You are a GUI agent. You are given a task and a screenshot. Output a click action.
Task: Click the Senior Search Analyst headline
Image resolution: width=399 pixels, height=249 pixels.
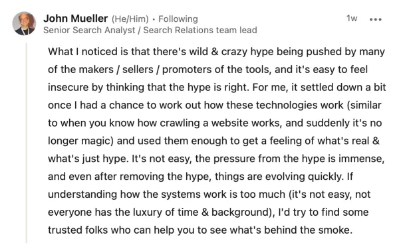point(150,31)
